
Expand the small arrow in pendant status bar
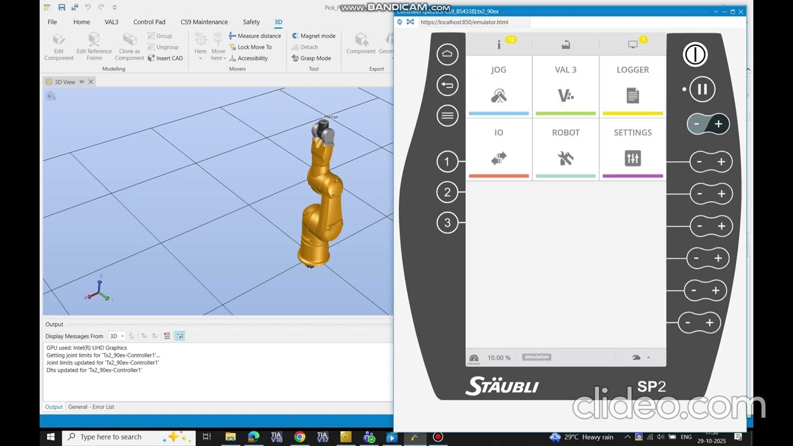(x=649, y=357)
